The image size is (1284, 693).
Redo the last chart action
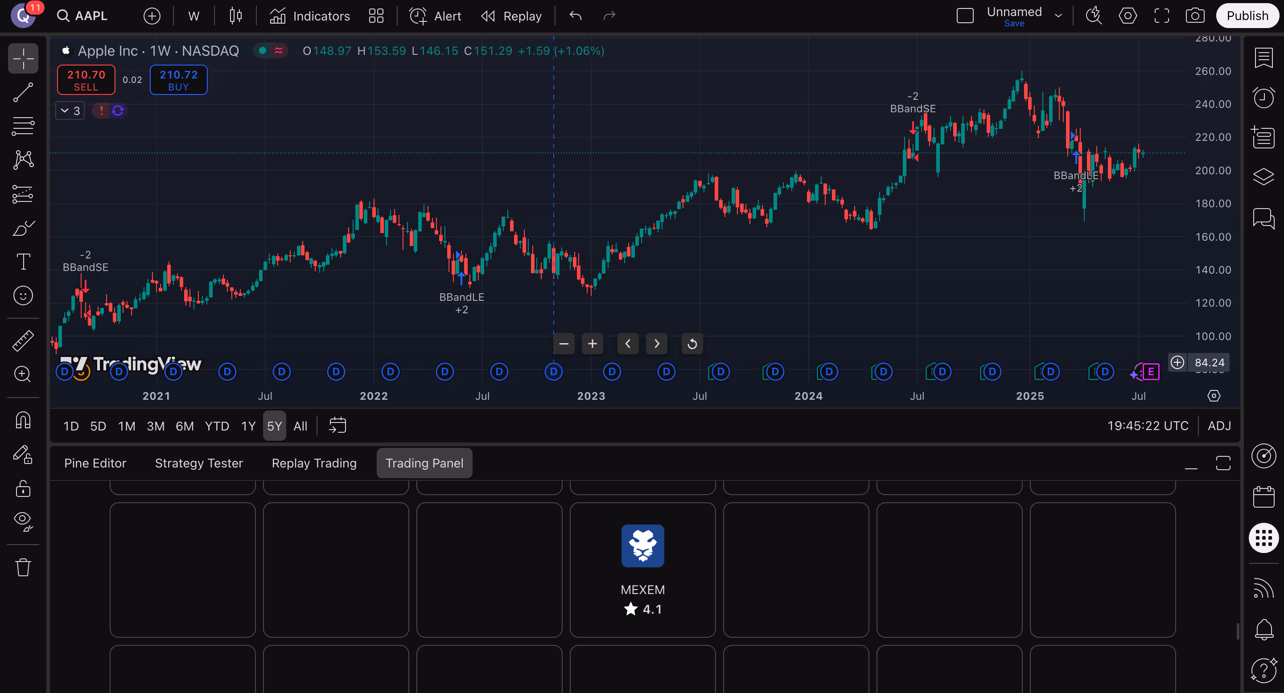(609, 16)
